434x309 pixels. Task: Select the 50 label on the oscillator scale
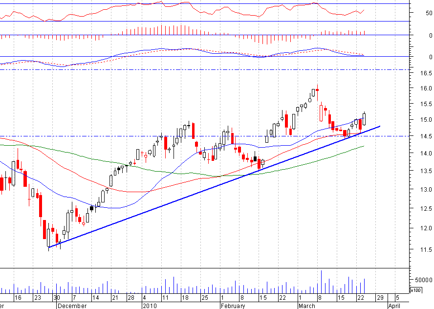429,13
